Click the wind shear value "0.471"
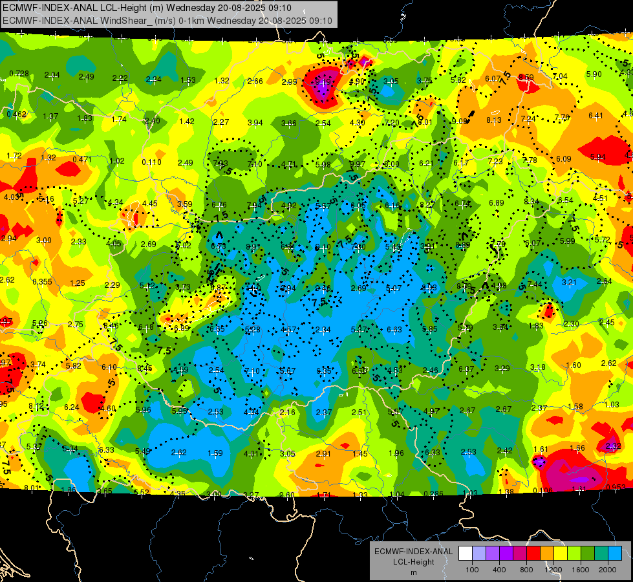This screenshot has height=582, width=633. 82,160
